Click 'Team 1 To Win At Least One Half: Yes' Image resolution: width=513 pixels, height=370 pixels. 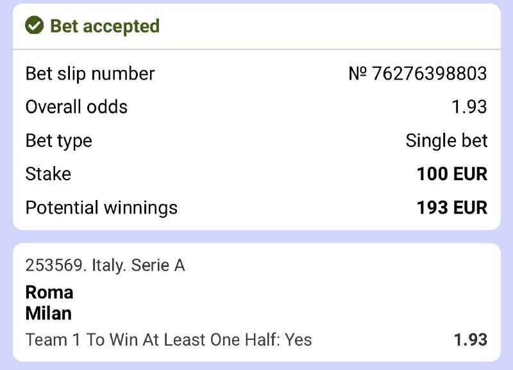coord(169,340)
